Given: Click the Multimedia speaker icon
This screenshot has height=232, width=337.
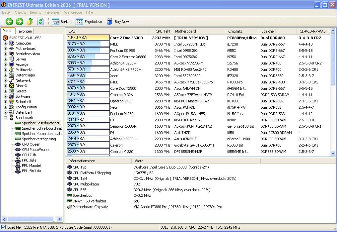Looking at the screenshot, I should [12, 70].
